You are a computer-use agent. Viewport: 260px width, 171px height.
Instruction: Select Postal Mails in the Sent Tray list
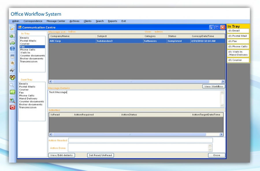[27, 87]
